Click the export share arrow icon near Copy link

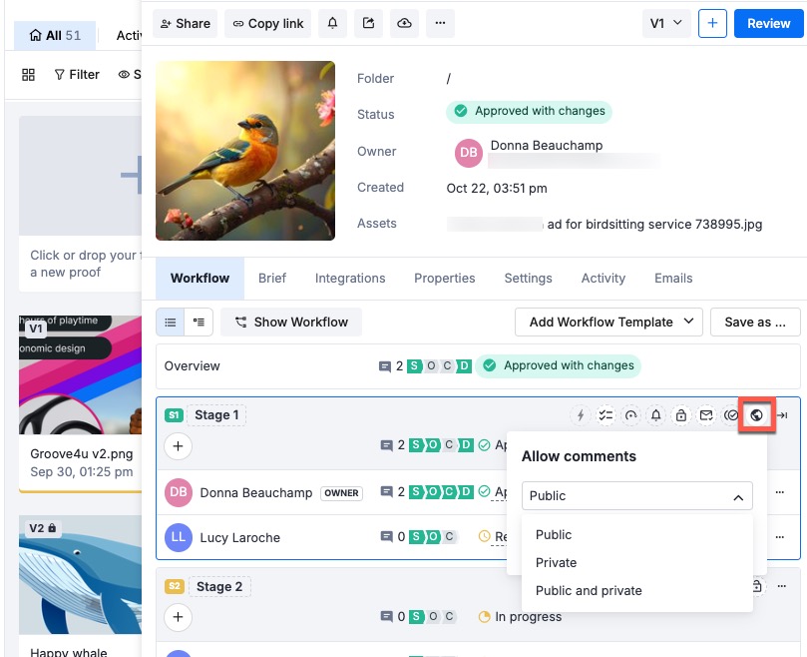(x=368, y=23)
